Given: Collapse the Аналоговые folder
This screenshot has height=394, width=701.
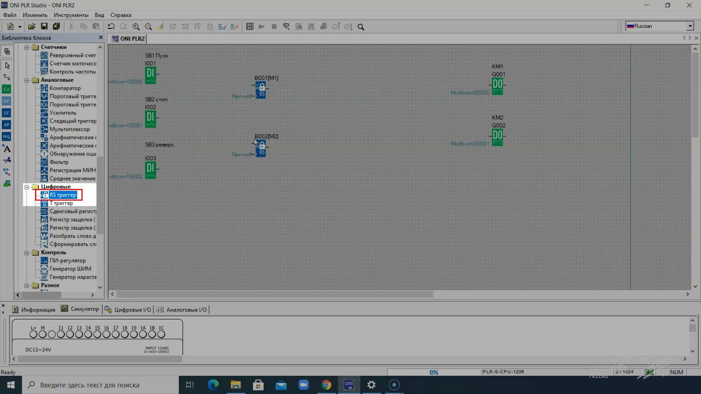Looking at the screenshot, I should [27, 80].
